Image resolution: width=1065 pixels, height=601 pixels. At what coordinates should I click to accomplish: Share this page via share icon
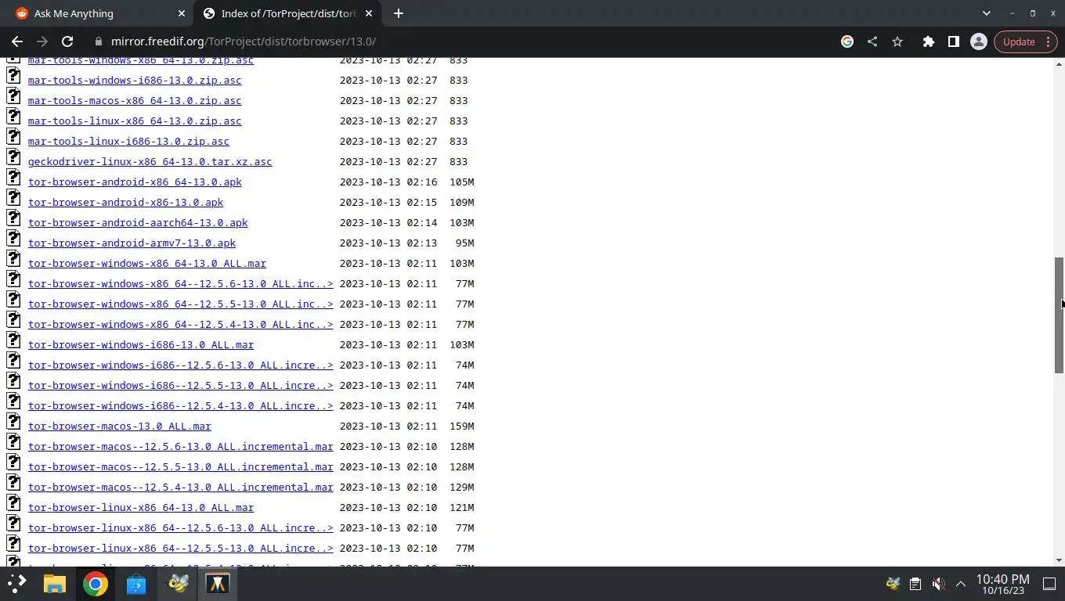point(872,41)
